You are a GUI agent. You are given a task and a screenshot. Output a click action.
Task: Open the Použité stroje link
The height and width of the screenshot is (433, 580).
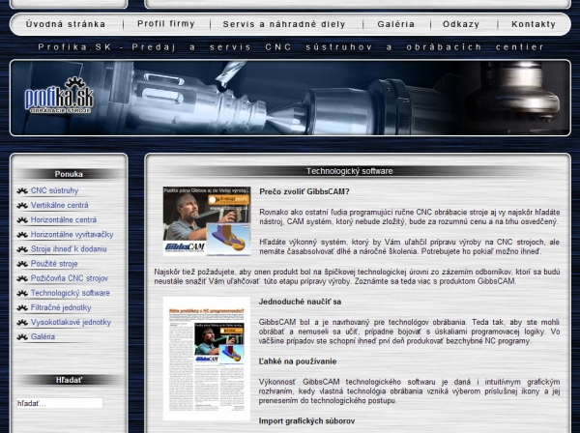pos(54,264)
